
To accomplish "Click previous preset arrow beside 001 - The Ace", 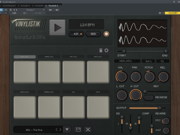I will (x=57, y=130).
